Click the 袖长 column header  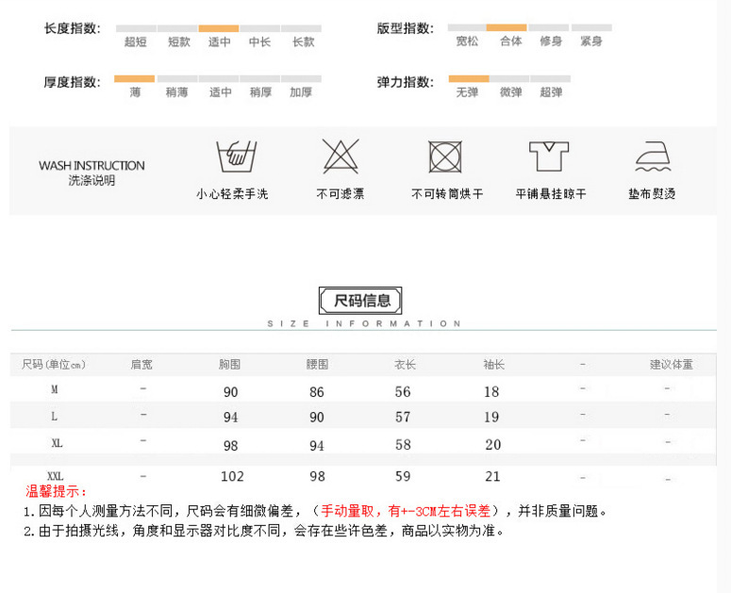(x=494, y=364)
